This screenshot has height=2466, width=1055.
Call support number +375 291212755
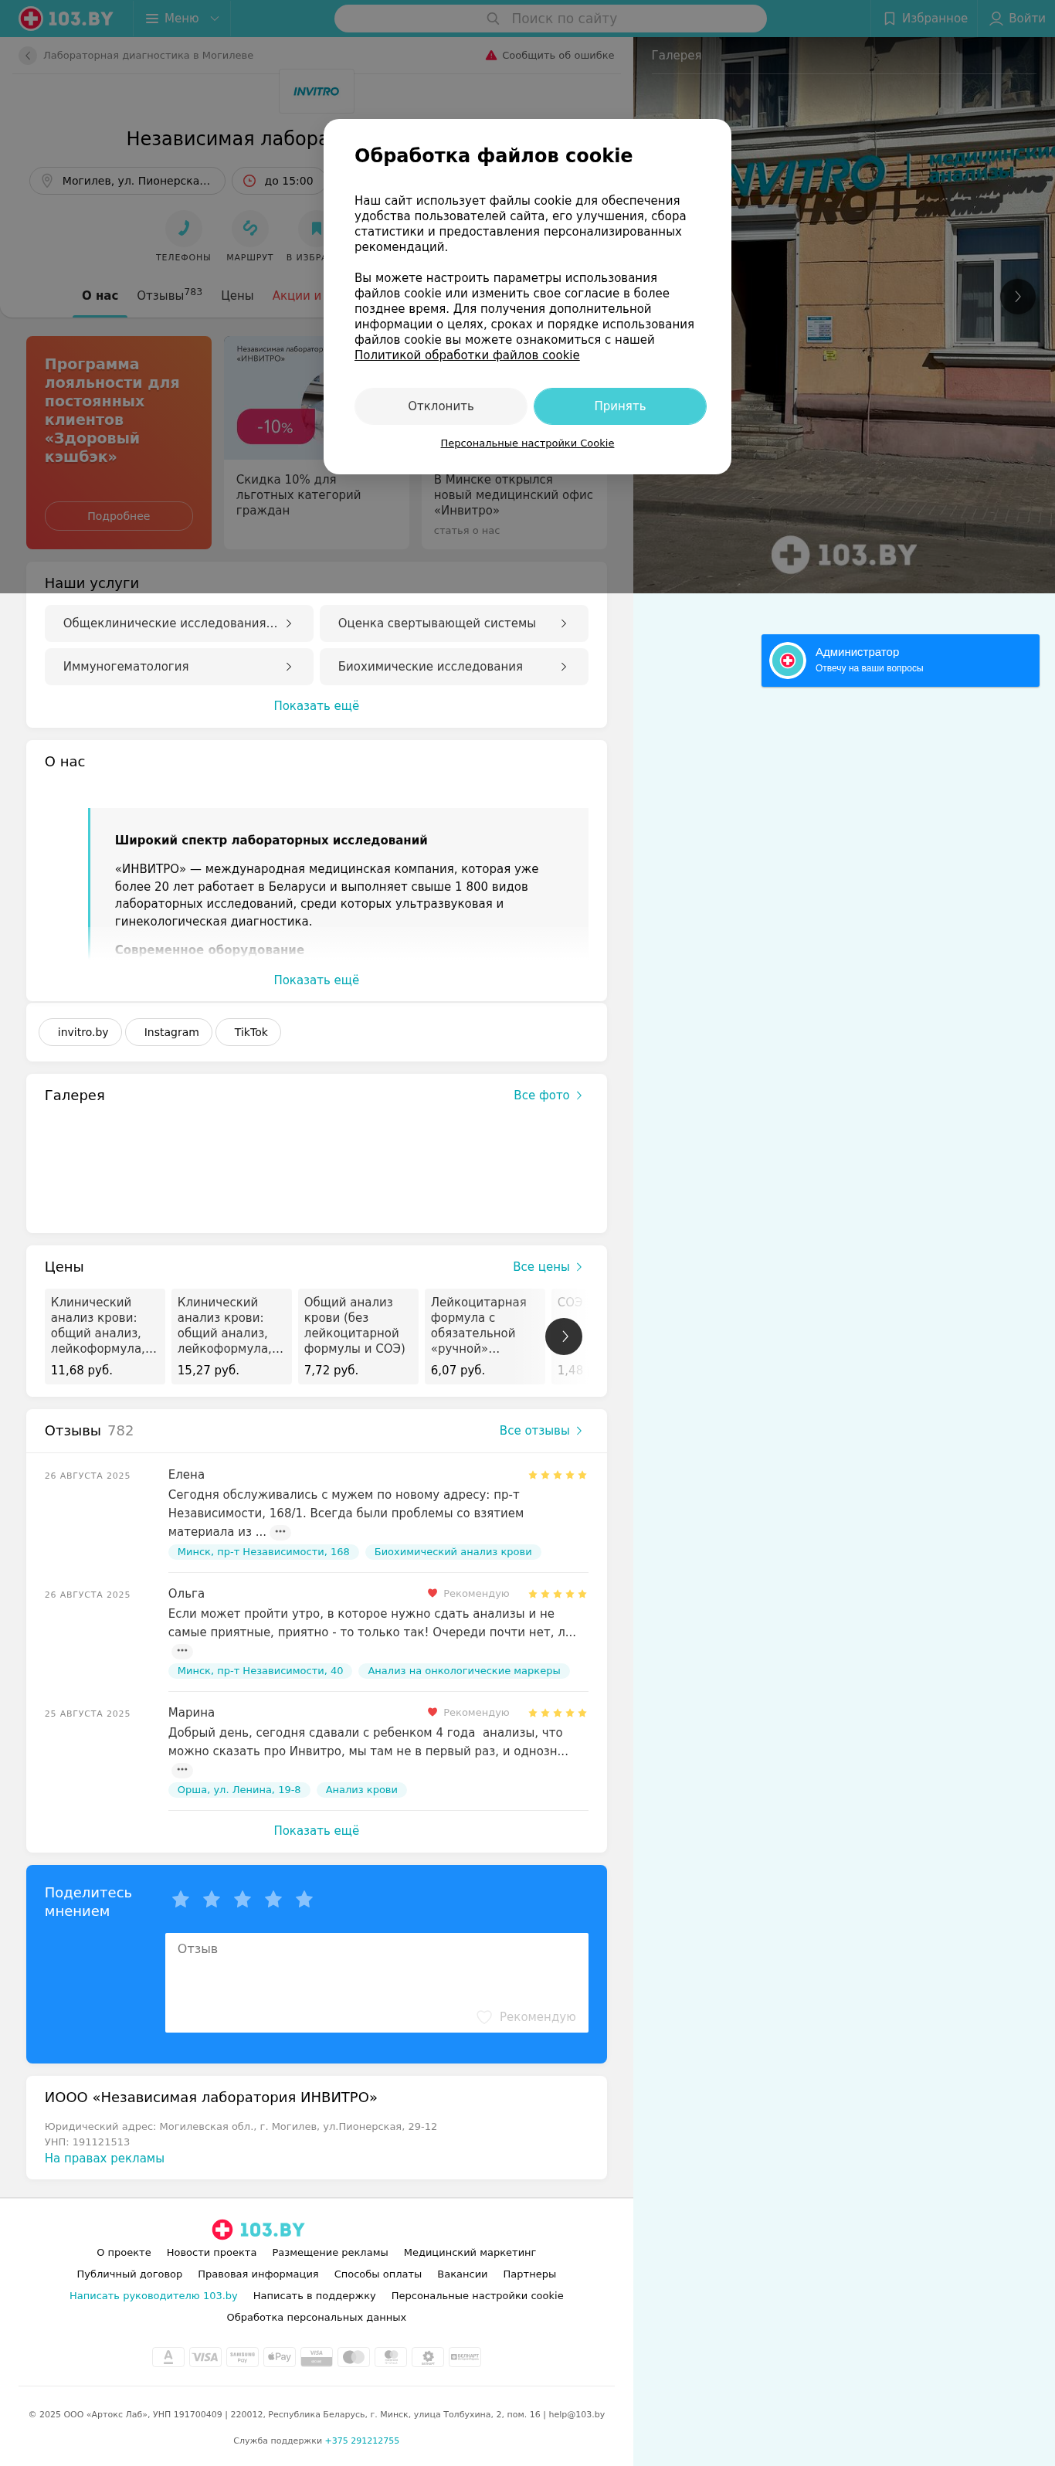[x=362, y=2441]
